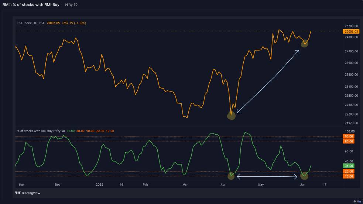Open the RMI Buy Nifty 50 indicator legend
The height and width of the screenshot is (204, 363).
click(41, 131)
